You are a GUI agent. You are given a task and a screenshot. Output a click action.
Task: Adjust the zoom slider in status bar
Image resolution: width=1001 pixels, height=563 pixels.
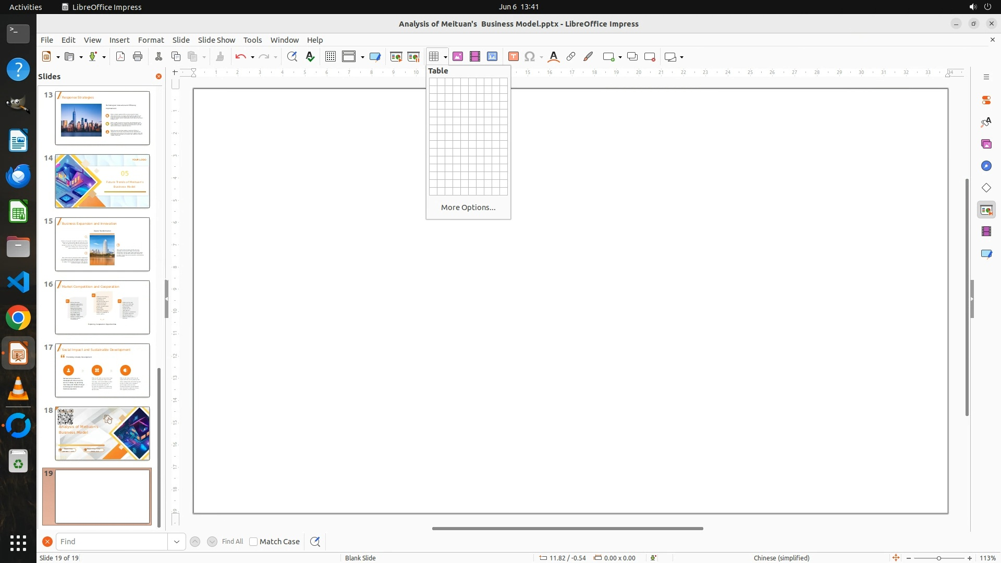pyautogui.click(x=938, y=558)
